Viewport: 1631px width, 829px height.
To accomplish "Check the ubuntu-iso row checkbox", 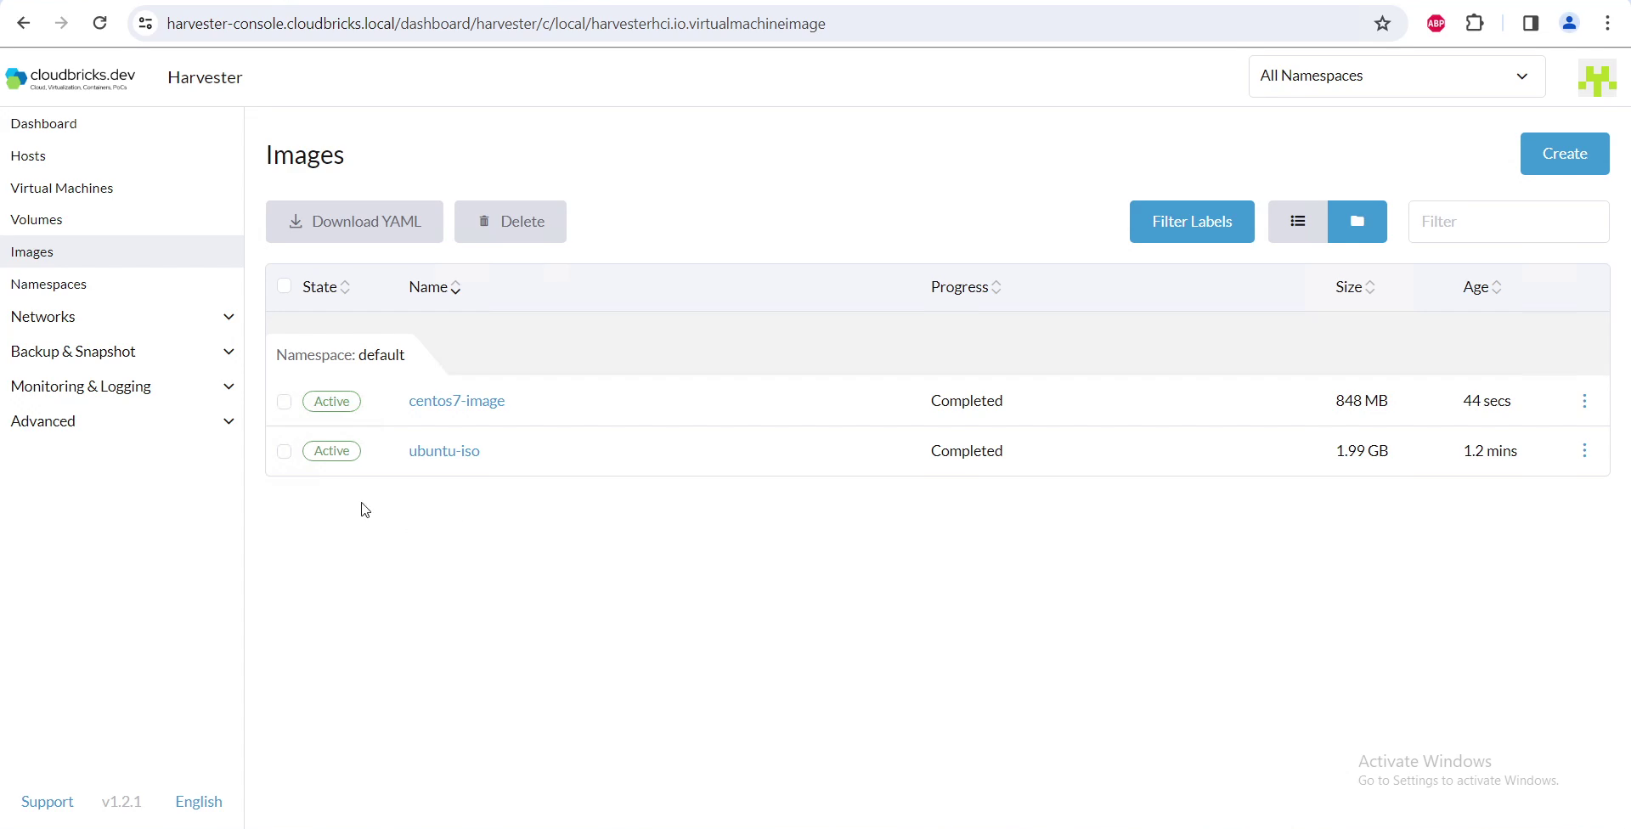I will pos(285,451).
